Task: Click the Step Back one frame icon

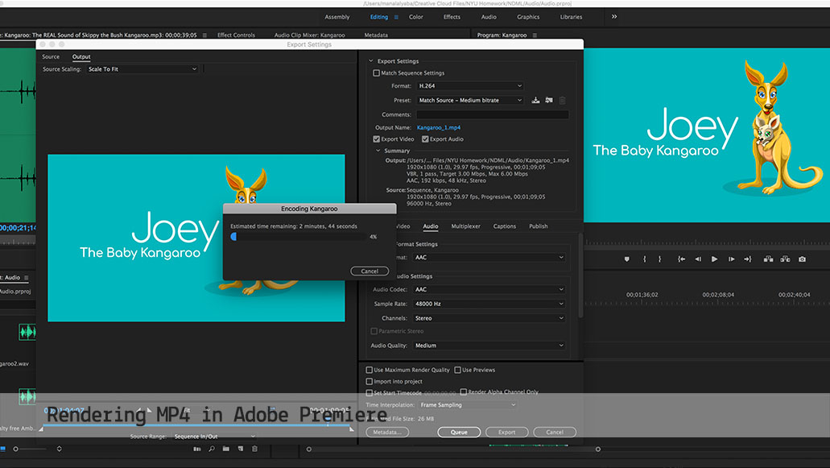Action: (x=697, y=259)
